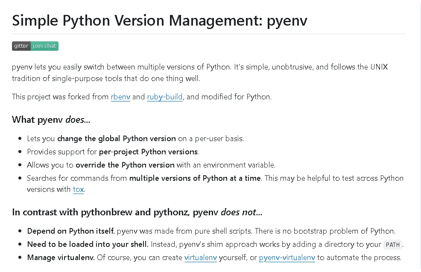The width and height of the screenshot is (421, 272).
Task: Follow the ruby-build link
Action: 165,97
